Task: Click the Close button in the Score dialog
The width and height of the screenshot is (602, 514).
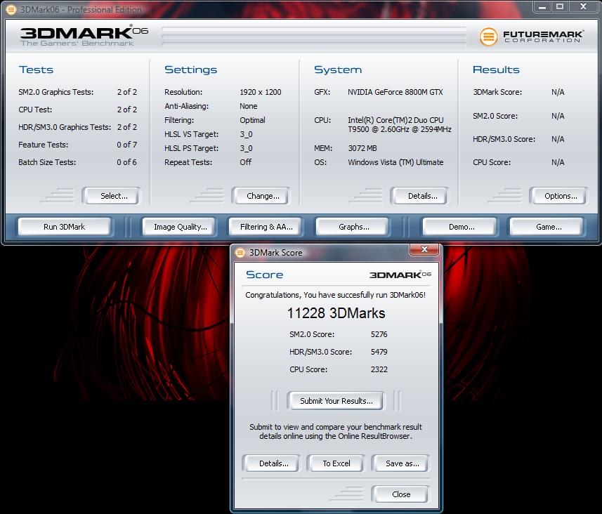Action: click(401, 494)
